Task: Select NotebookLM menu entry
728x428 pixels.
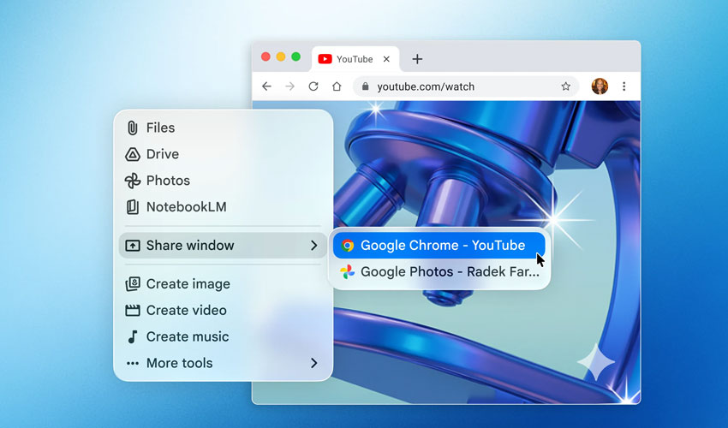Action: pyautogui.click(x=224, y=206)
